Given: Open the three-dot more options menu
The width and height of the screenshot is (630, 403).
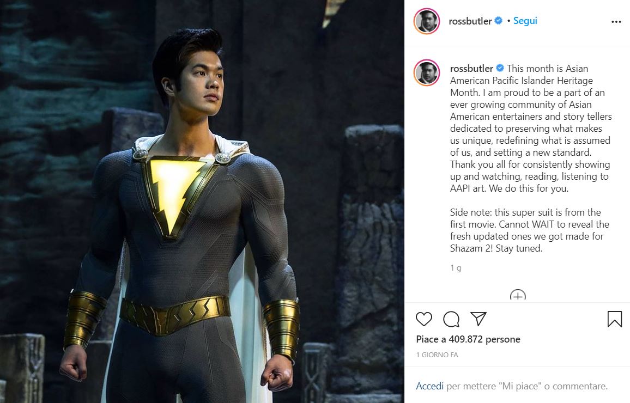Looking at the screenshot, I should point(616,22).
